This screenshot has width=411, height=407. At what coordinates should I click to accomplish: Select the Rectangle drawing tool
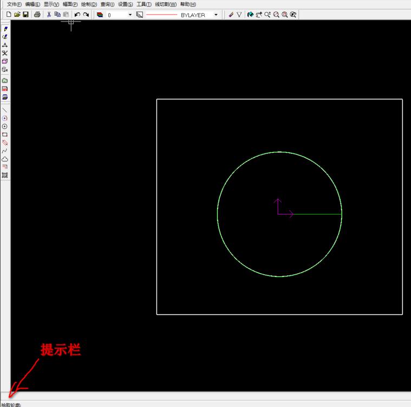coord(5,134)
